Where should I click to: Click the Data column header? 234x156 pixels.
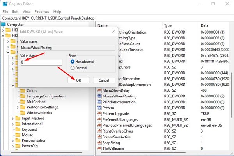click(x=214, y=25)
